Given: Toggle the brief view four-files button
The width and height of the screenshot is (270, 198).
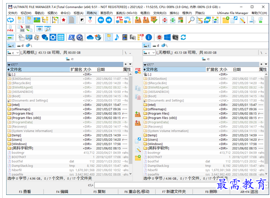Looking at the screenshot, I should (x=21, y=20).
